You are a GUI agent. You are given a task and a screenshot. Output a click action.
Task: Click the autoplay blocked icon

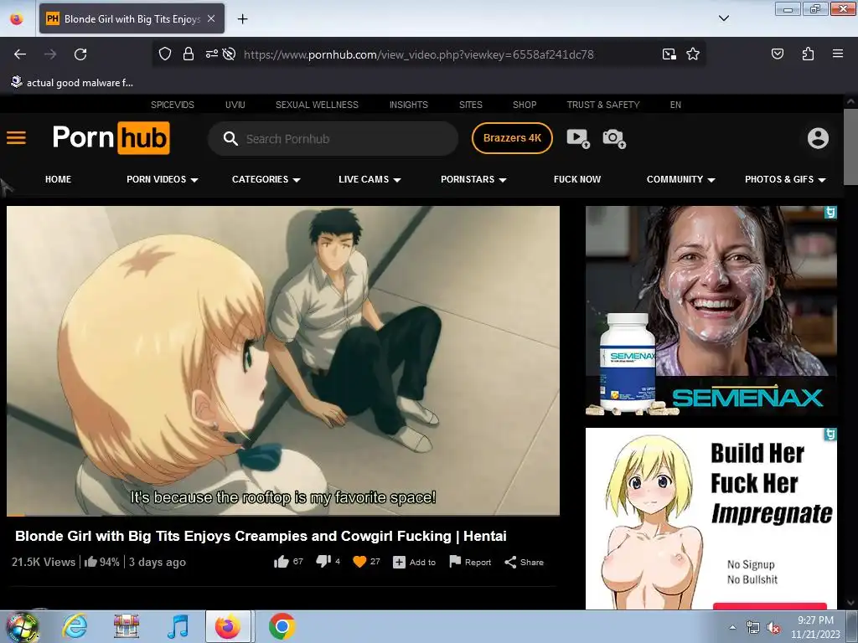[230, 54]
